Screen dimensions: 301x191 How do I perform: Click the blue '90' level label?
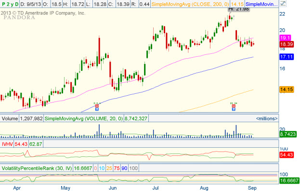pyautogui.click(x=124, y=168)
